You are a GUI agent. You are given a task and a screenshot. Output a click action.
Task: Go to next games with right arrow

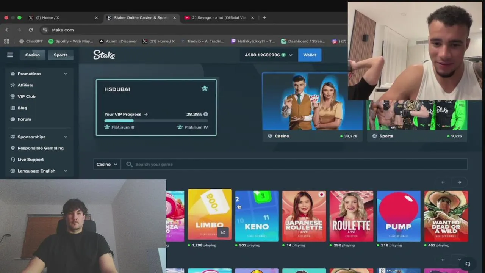point(459,182)
